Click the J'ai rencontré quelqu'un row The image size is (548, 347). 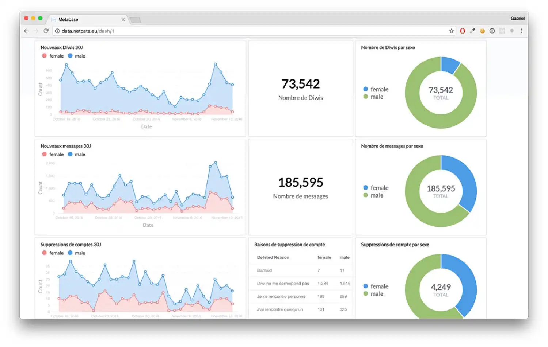tap(301, 309)
